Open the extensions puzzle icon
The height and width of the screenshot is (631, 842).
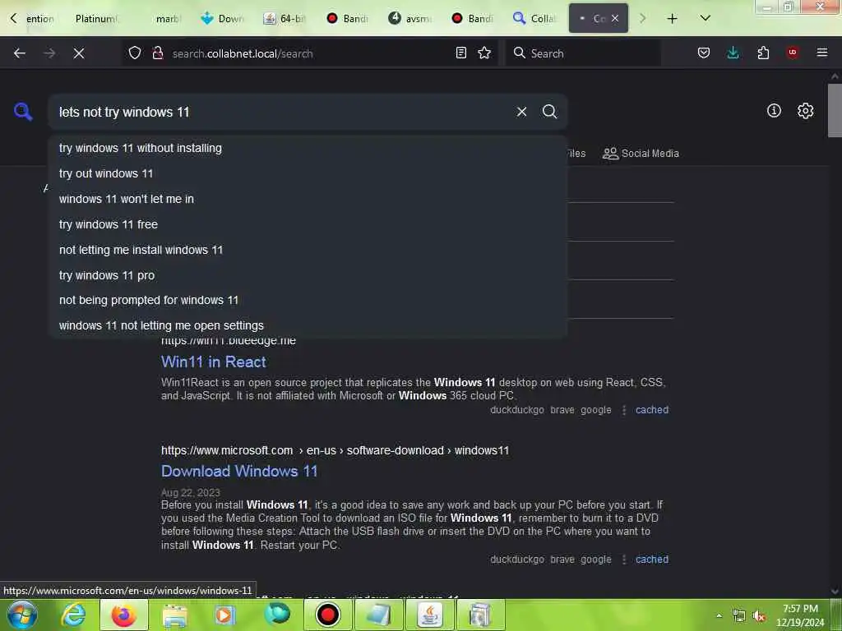tap(763, 53)
